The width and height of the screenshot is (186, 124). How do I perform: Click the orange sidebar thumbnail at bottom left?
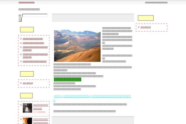click(x=27, y=121)
